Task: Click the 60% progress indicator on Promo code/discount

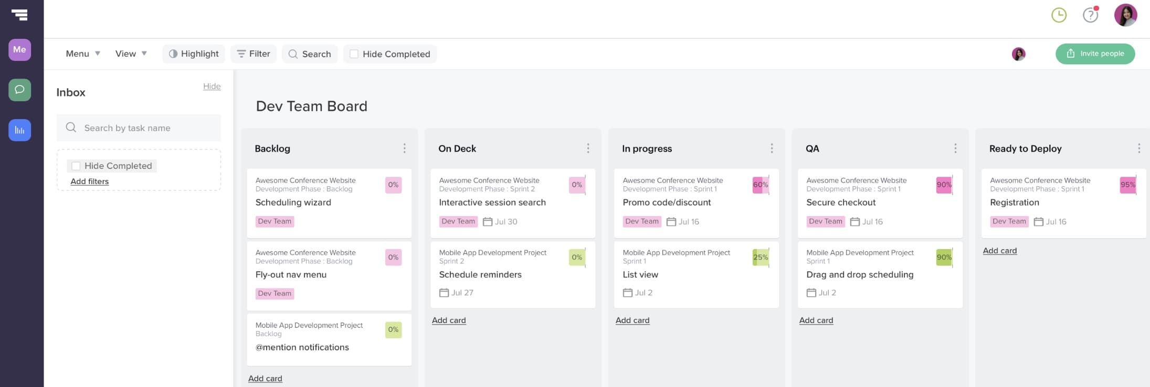Action: pos(761,185)
